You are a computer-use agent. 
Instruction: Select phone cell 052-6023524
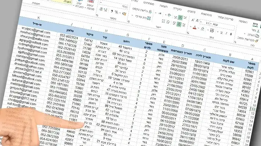[69, 37]
